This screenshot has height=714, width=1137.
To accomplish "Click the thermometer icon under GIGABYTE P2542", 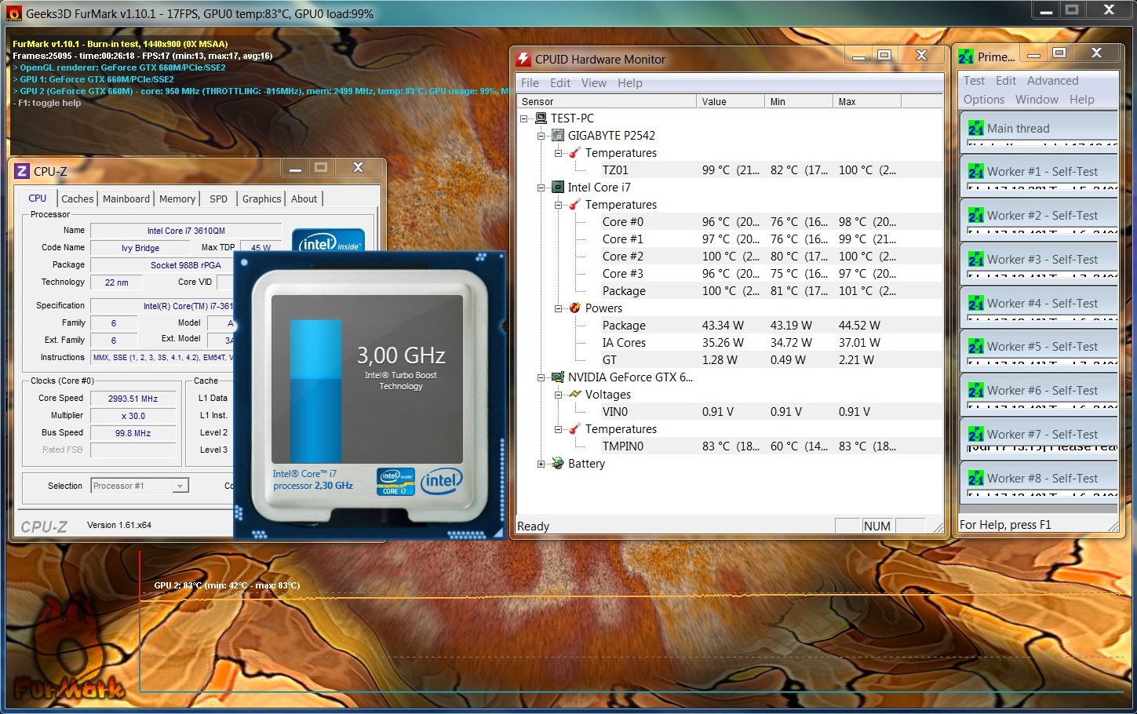I will pyautogui.click(x=575, y=153).
